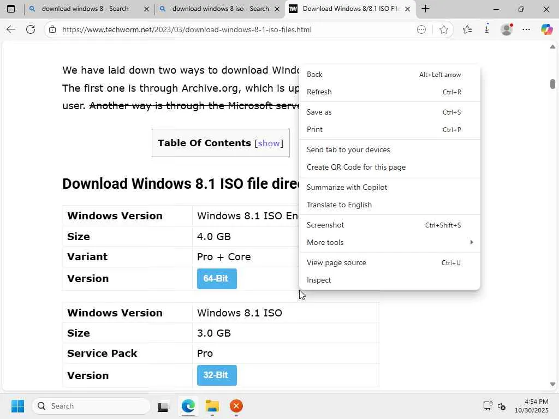Select Create QR Code for this page
The image size is (559, 419).
tap(390, 167)
